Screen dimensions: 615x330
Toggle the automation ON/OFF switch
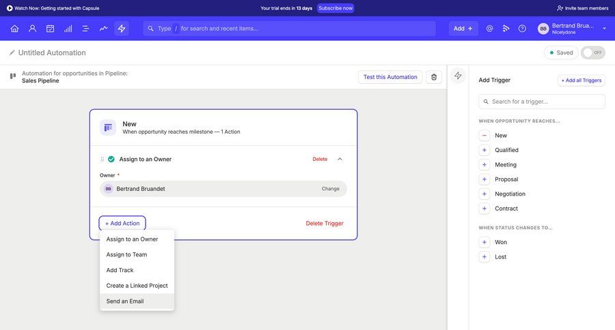(592, 52)
